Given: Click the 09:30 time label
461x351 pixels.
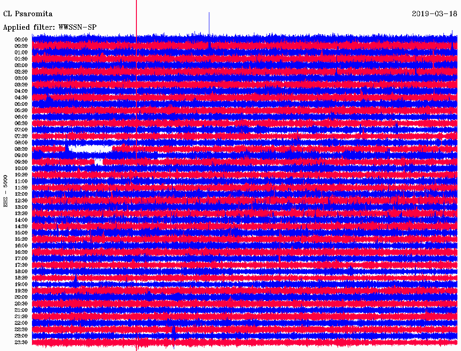Looking at the screenshot, I should click(21, 162).
